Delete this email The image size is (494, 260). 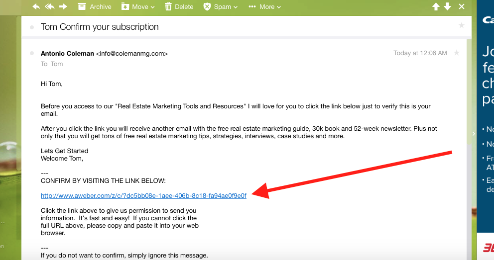coord(179,6)
